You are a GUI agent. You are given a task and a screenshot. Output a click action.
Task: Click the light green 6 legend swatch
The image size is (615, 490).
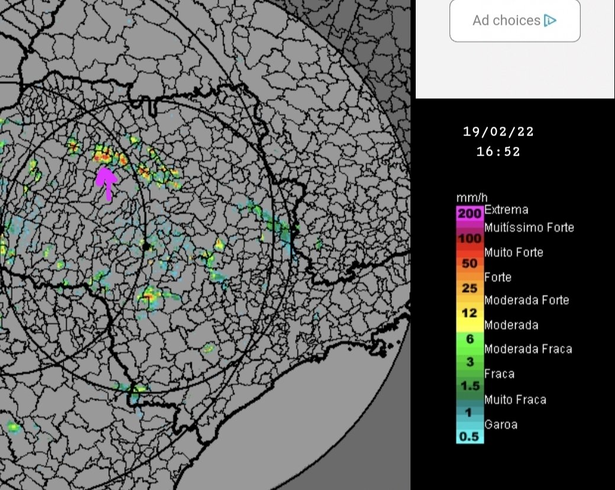coord(470,339)
